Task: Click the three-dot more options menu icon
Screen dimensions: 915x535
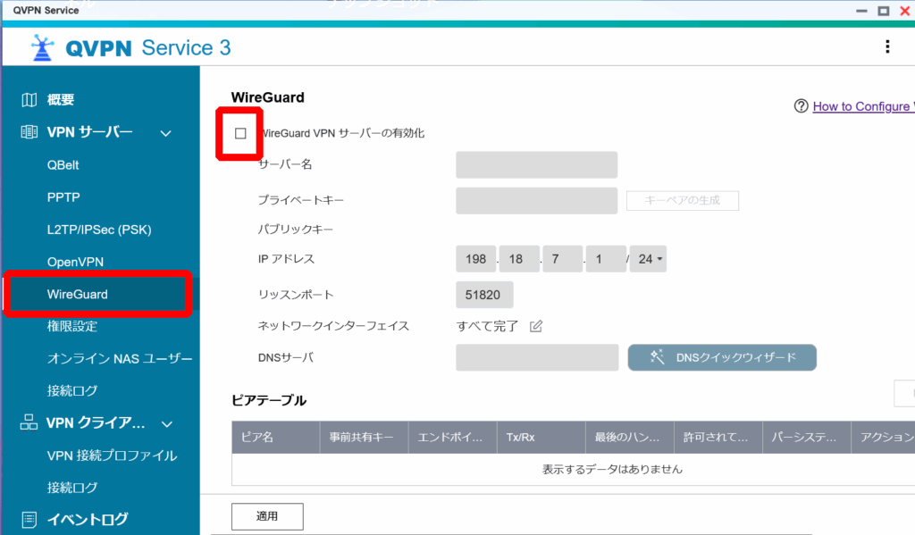Action: click(x=886, y=47)
